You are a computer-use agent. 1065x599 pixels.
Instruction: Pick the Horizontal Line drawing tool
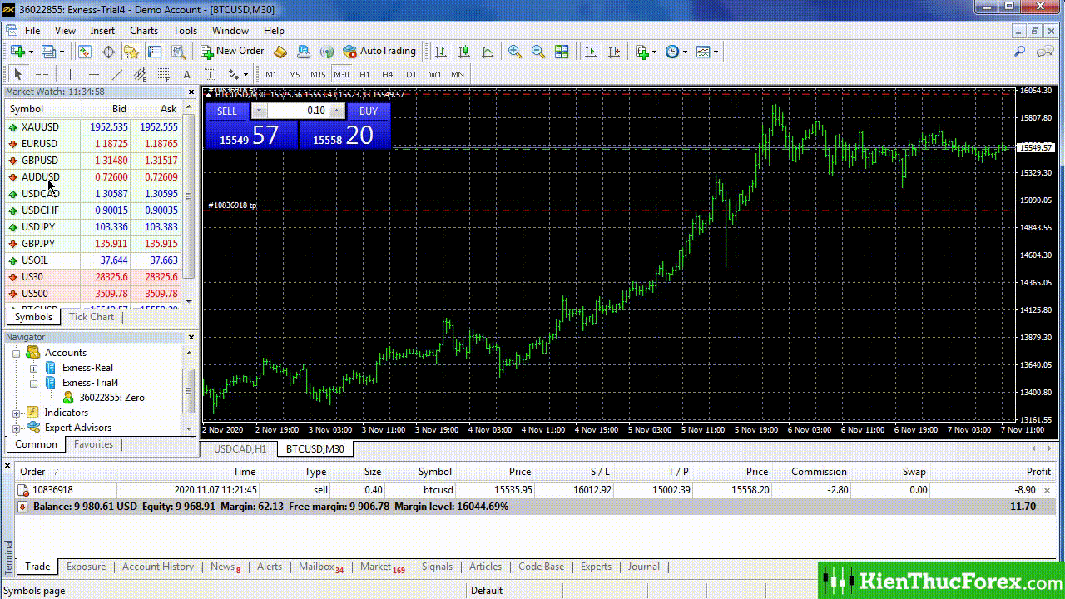point(93,74)
